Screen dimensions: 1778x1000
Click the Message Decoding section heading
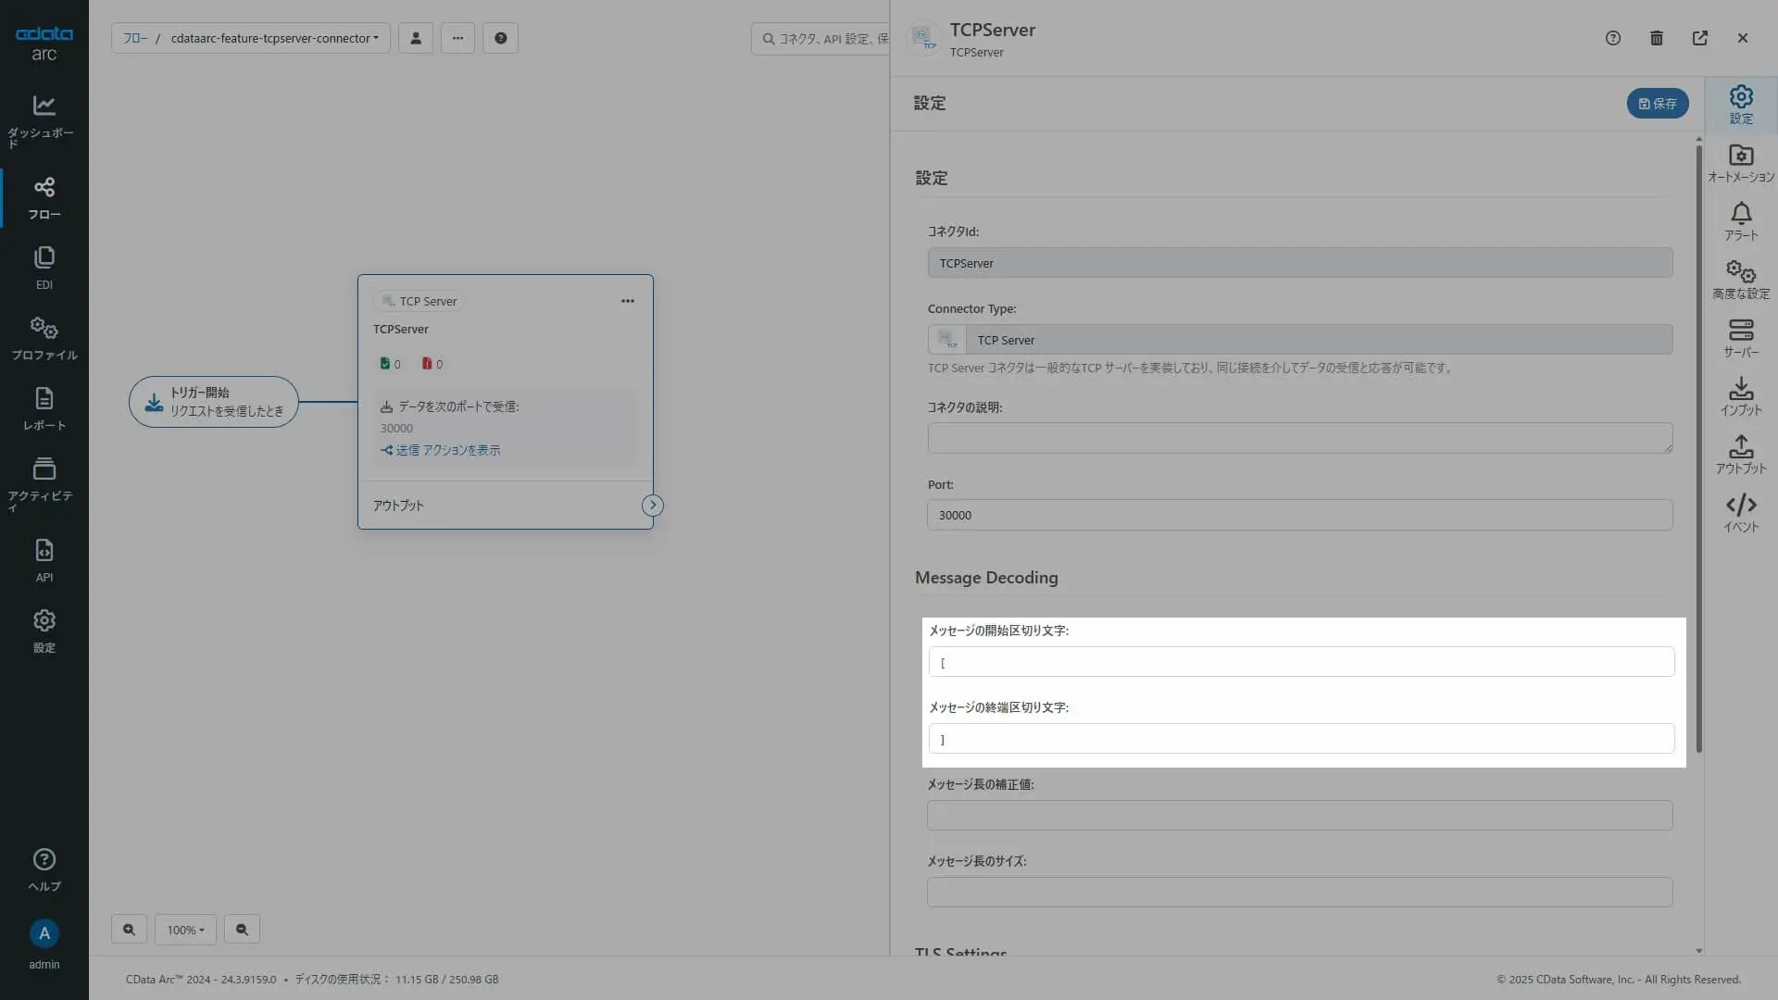tap(986, 578)
